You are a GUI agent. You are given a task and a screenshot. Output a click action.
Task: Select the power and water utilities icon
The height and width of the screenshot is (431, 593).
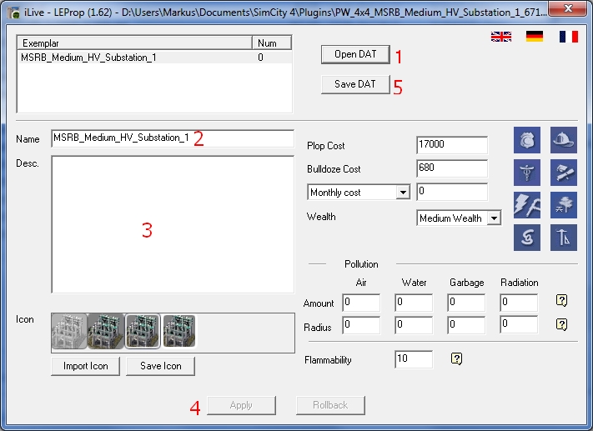click(x=527, y=205)
